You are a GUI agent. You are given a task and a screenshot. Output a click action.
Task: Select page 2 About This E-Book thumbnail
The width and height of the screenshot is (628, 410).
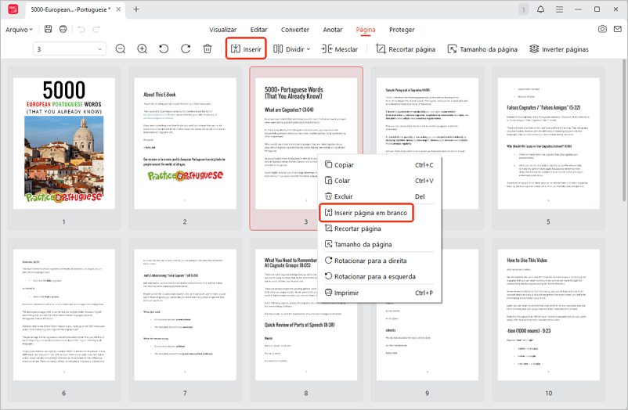tap(185, 143)
